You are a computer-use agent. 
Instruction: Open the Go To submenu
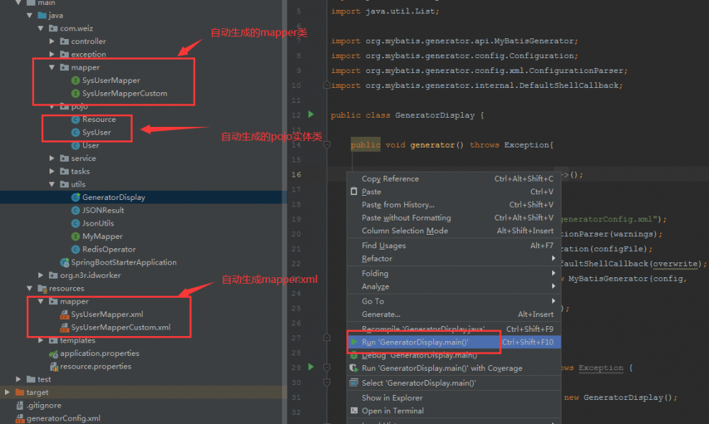point(454,301)
